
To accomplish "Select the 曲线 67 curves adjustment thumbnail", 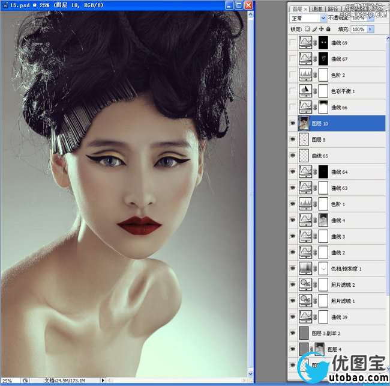I will pos(305,59).
